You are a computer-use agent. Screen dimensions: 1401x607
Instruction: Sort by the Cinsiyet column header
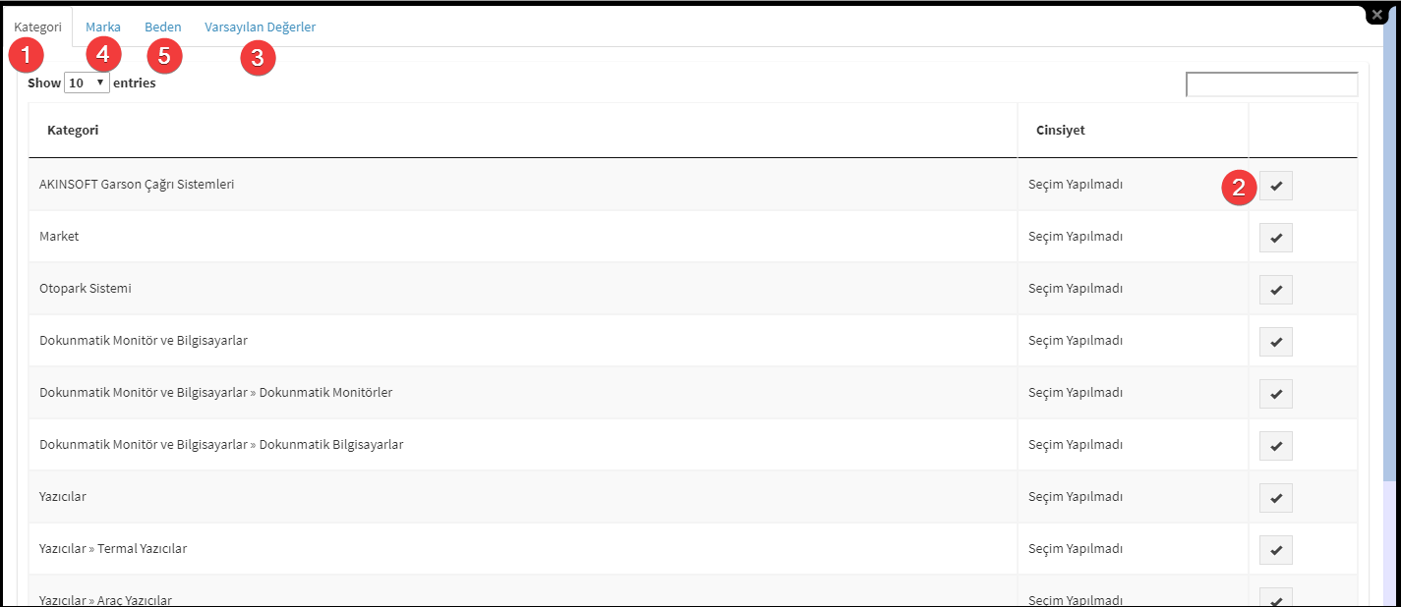pos(1134,130)
